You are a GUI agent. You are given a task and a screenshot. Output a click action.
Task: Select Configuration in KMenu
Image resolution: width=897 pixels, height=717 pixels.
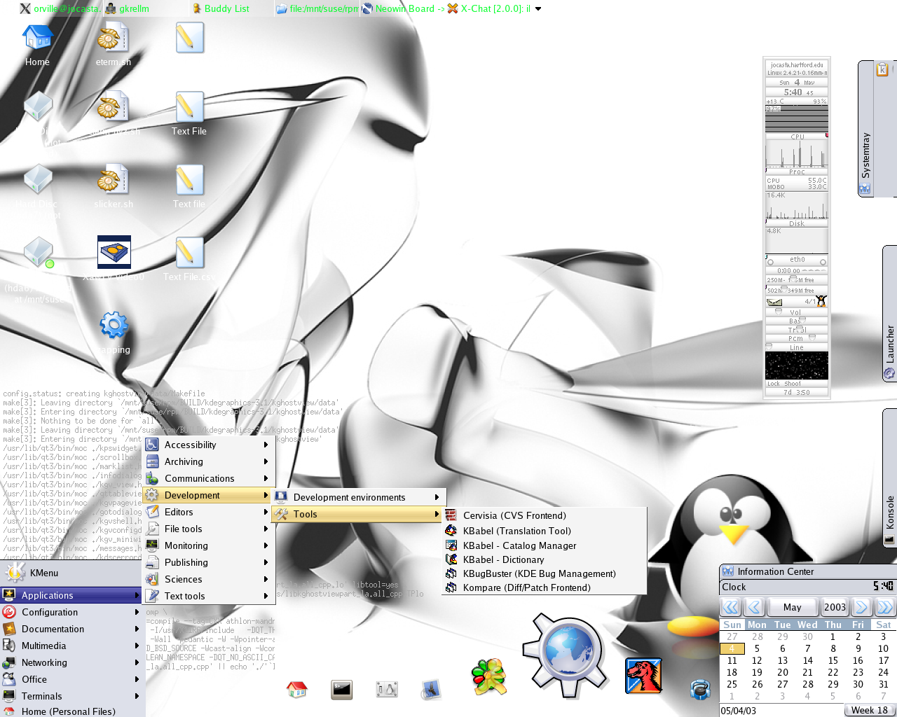(71, 612)
